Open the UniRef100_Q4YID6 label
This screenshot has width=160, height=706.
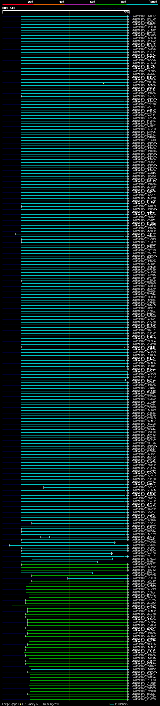tap(143, 553)
